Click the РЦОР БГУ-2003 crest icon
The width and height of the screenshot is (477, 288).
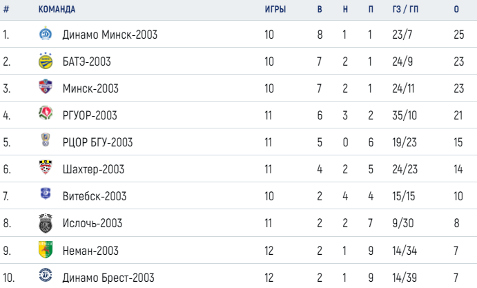(x=46, y=140)
